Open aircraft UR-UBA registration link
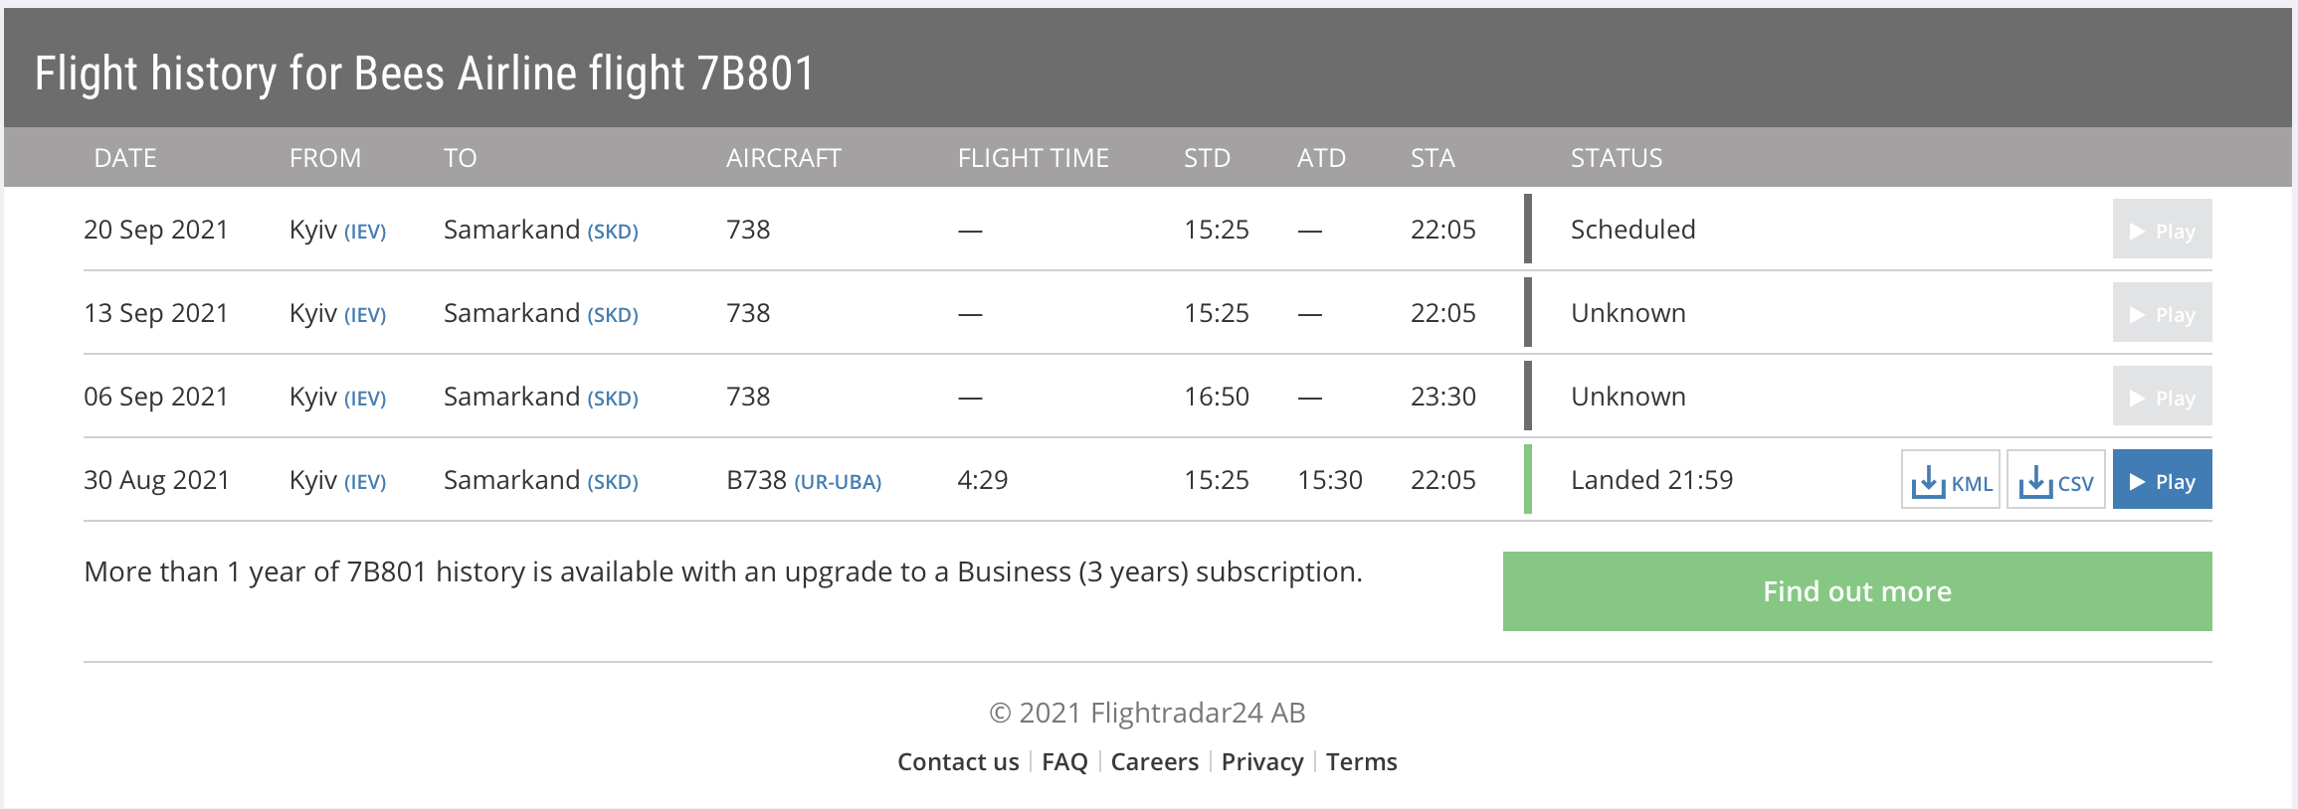 pyautogui.click(x=838, y=482)
